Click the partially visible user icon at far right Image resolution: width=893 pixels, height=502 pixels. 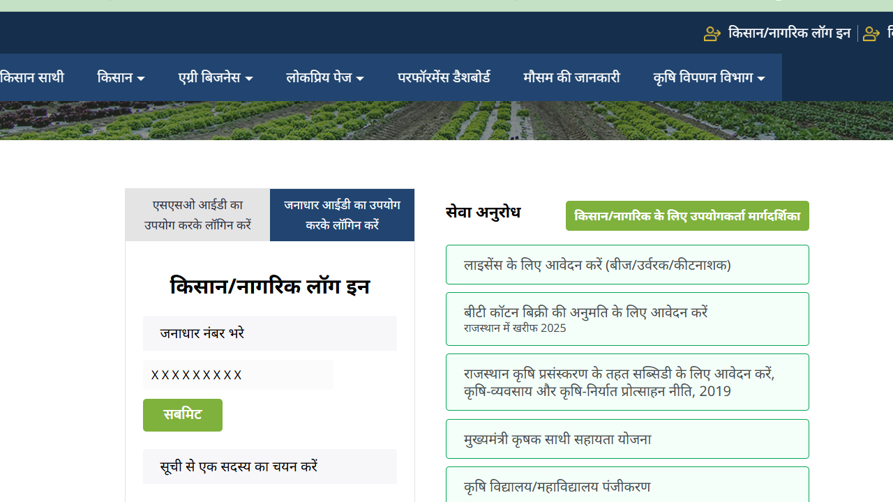(x=871, y=33)
